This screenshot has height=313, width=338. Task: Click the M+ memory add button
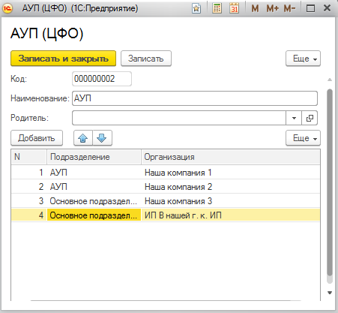click(272, 8)
